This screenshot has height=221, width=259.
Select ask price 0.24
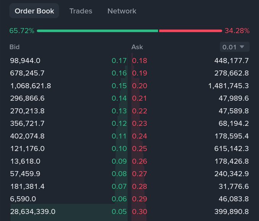[139, 136]
